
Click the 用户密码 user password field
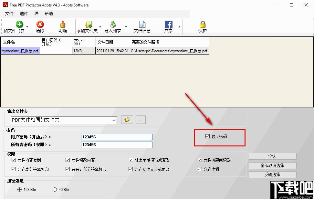(x=117, y=137)
